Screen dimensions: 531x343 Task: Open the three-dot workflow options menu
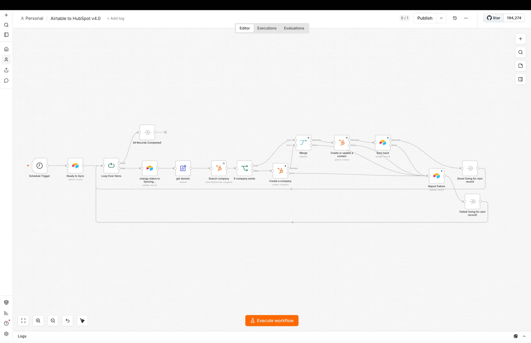[x=466, y=18]
